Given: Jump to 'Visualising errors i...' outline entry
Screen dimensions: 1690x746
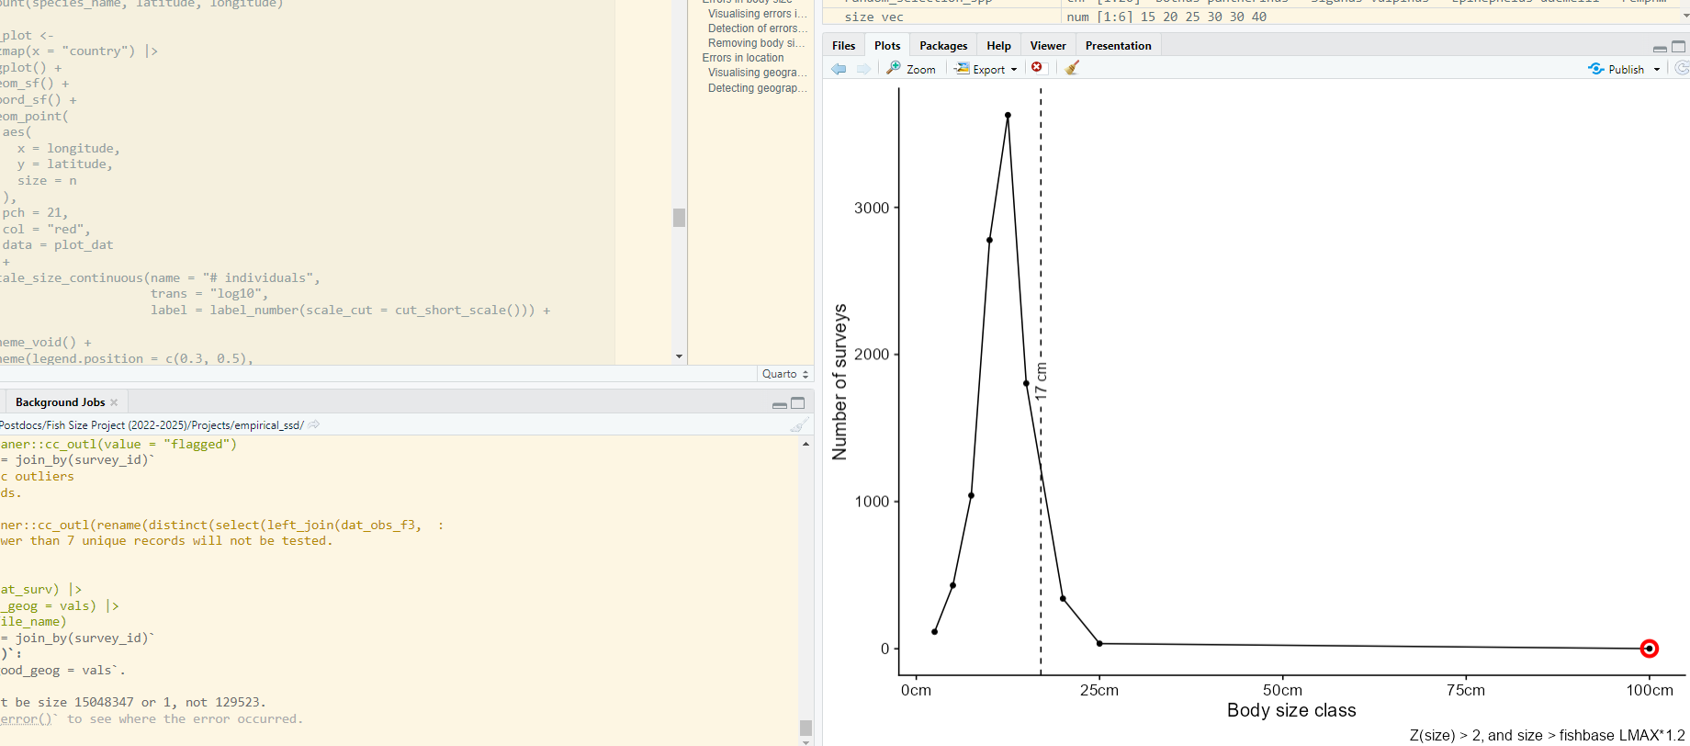Looking at the screenshot, I should pos(757,14).
